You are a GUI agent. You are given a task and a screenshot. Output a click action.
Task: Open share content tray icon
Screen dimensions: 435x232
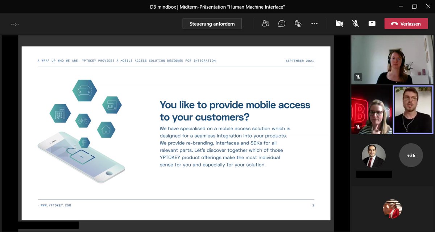tap(372, 24)
